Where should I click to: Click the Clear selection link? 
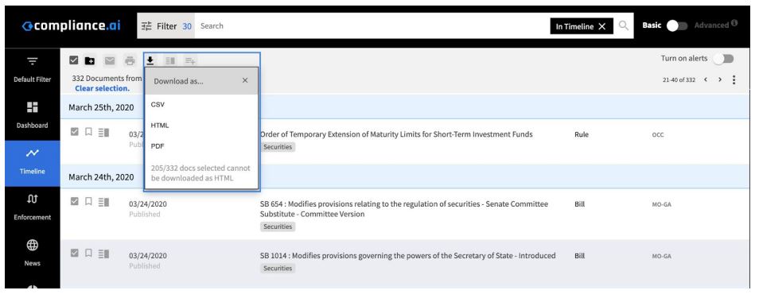coord(102,88)
